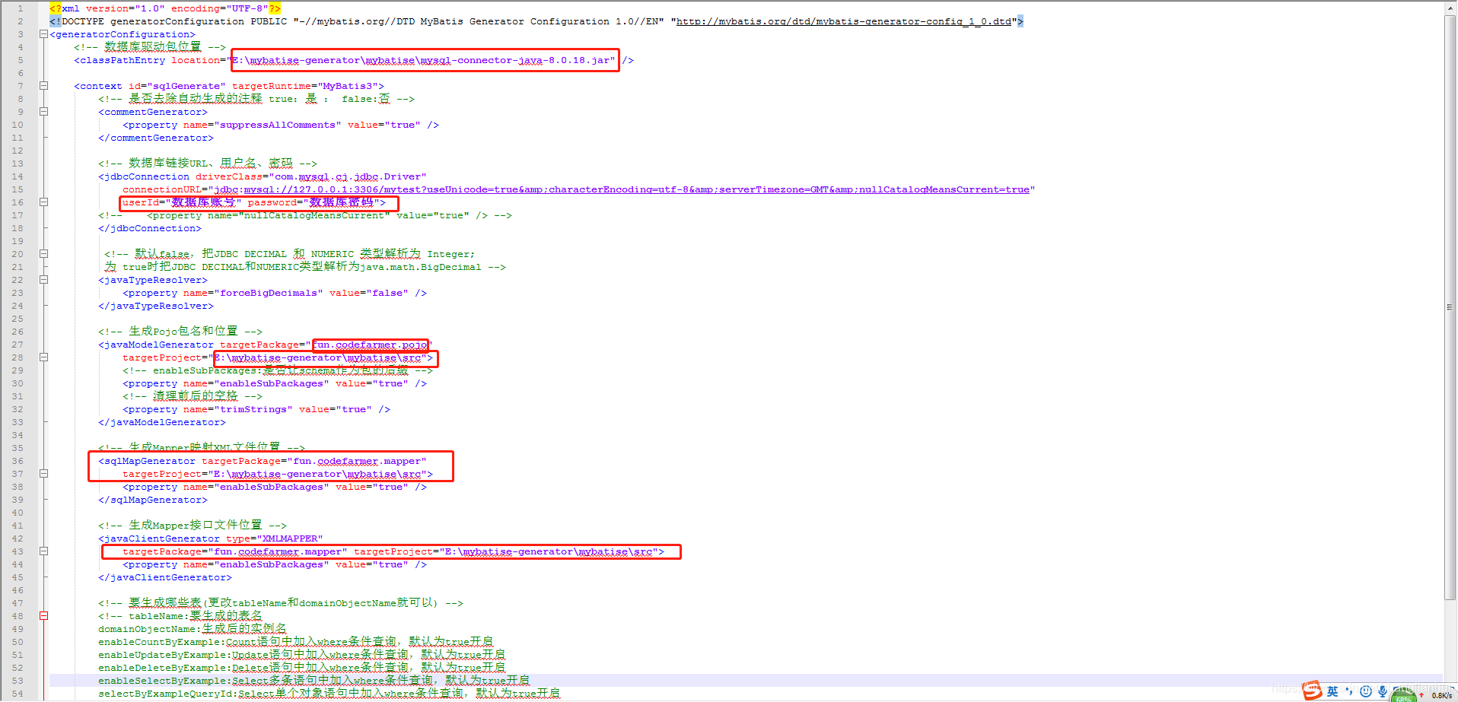
Task: Click the javaModelGenerator targetProject path on line 28
Action: [321, 357]
